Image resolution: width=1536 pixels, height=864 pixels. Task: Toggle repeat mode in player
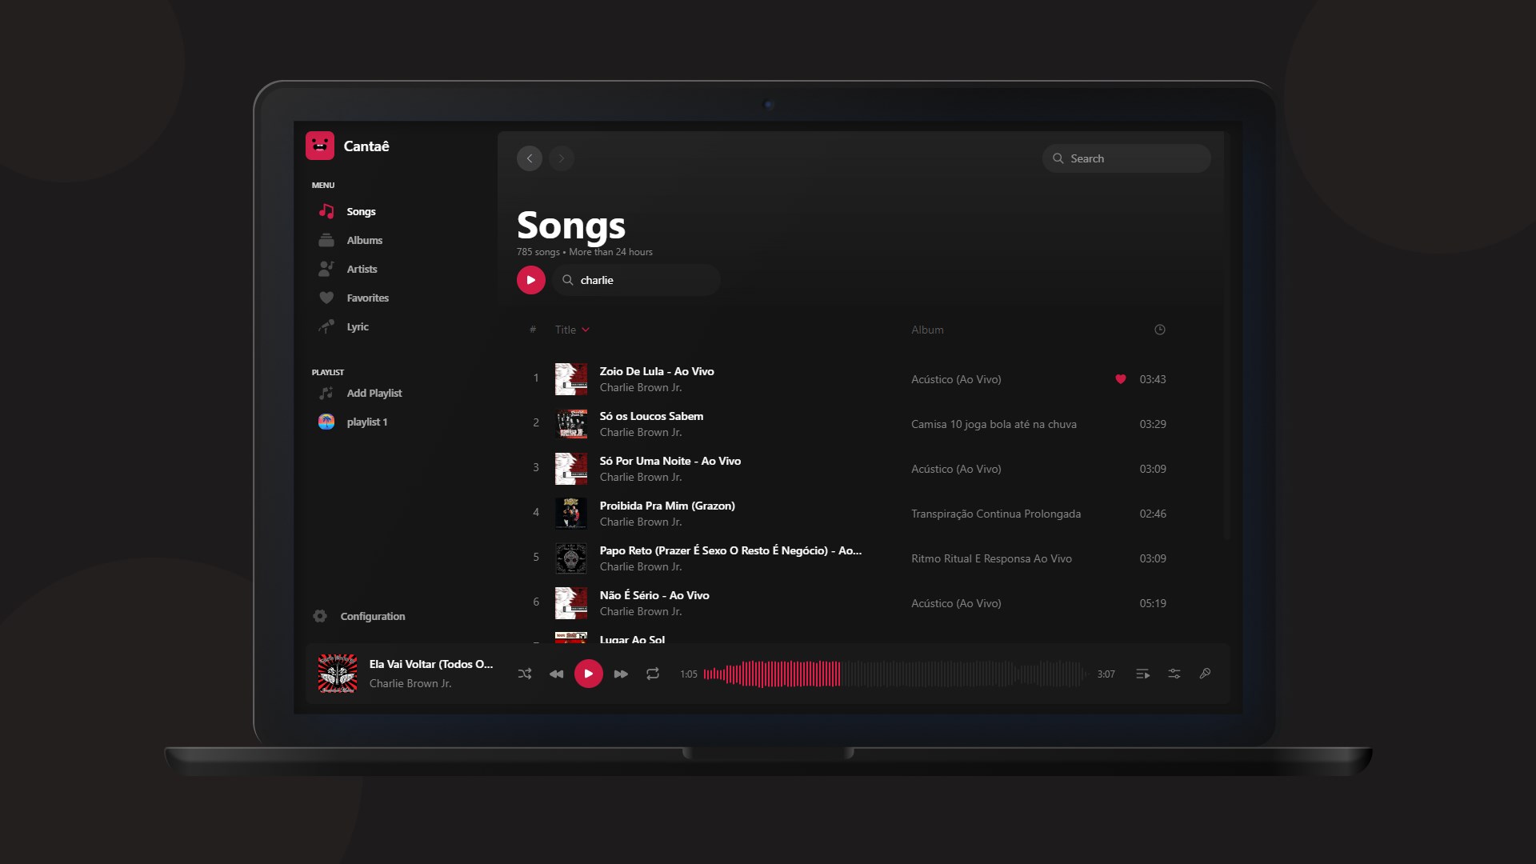point(653,674)
